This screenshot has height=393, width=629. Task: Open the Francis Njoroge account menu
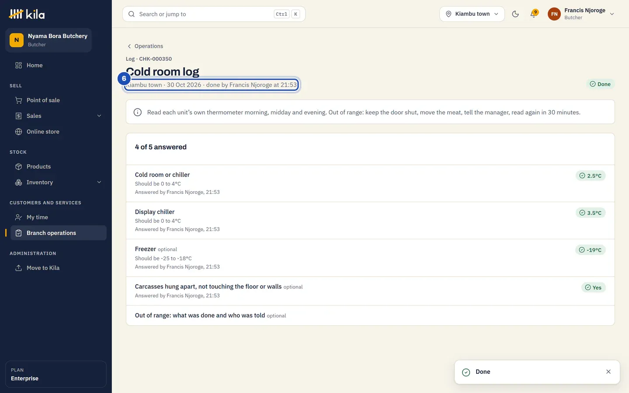click(582, 14)
